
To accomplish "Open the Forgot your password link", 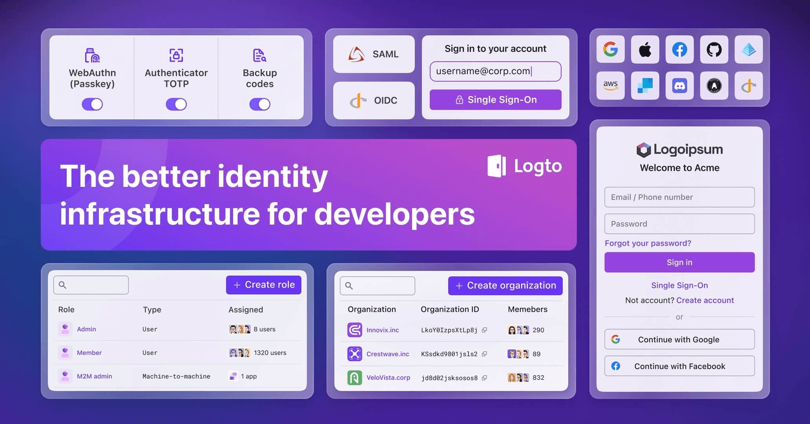I will pyautogui.click(x=648, y=243).
